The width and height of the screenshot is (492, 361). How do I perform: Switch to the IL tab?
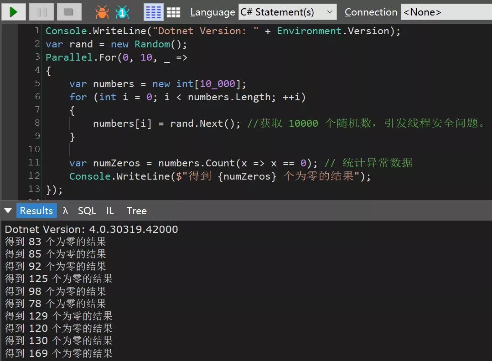pyautogui.click(x=110, y=211)
